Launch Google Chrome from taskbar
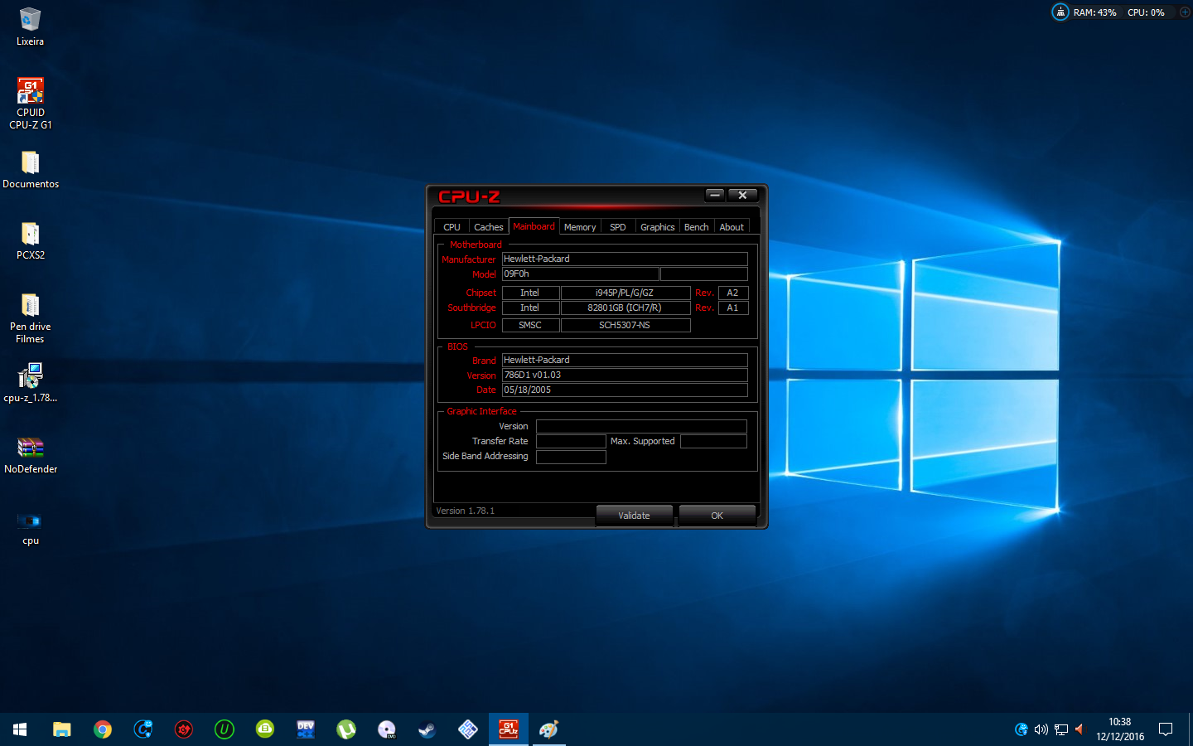 pos(103,729)
